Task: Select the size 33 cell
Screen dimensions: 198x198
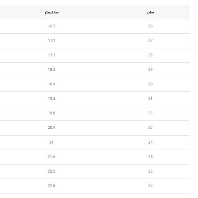Action: [x=150, y=128]
